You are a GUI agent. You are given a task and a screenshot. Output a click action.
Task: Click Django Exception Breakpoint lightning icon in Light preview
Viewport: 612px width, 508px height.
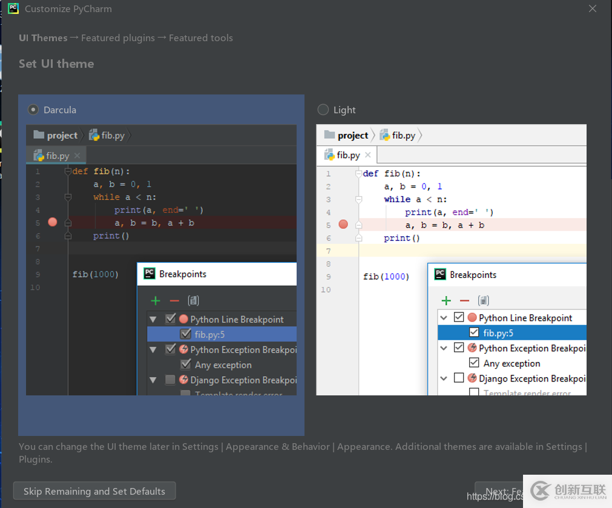pyautogui.click(x=472, y=378)
